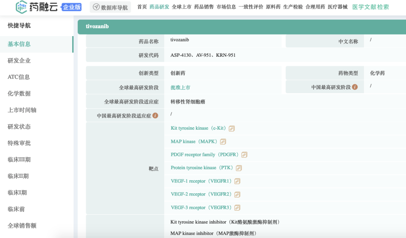Click link icon next to PDGF receptor family

tap(244, 155)
